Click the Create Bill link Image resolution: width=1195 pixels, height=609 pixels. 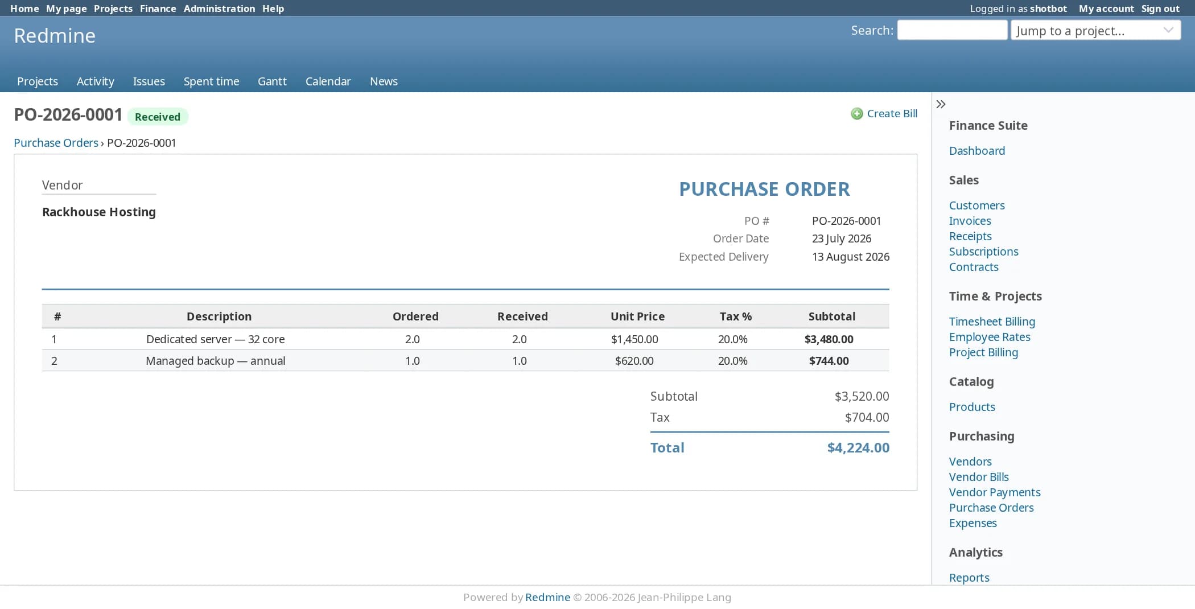coord(892,114)
